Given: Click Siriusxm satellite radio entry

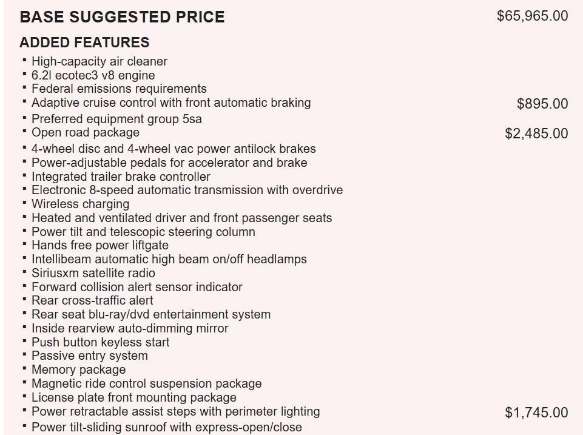Looking at the screenshot, I should [93, 273].
